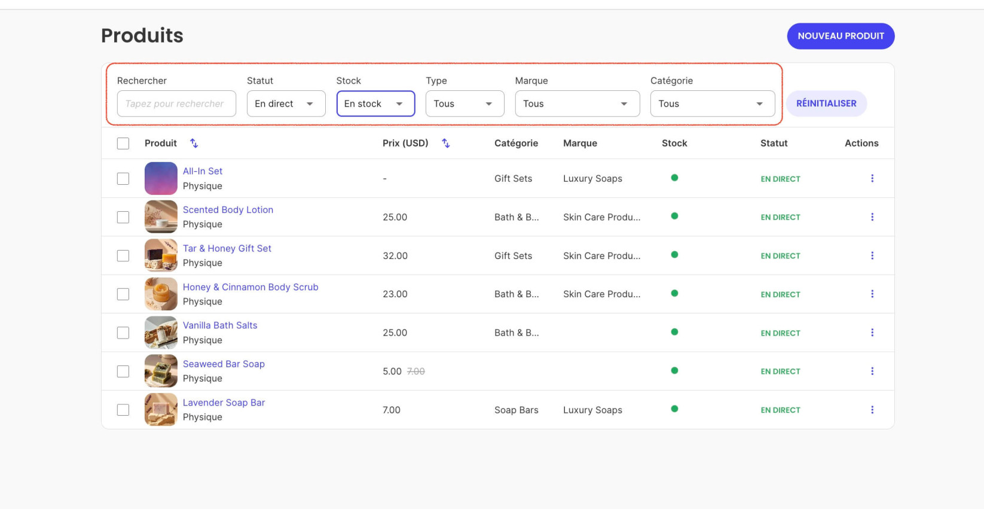The height and width of the screenshot is (509, 984).
Task: Open the Tar & Honey Gift Set link
Action: click(227, 248)
